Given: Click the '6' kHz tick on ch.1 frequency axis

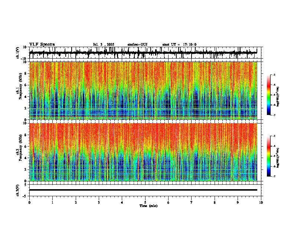Looking at the screenshot, I should click(x=26, y=85).
